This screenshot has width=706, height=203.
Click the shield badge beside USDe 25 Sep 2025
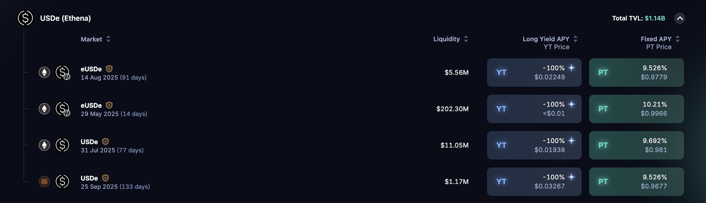(x=106, y=178)
